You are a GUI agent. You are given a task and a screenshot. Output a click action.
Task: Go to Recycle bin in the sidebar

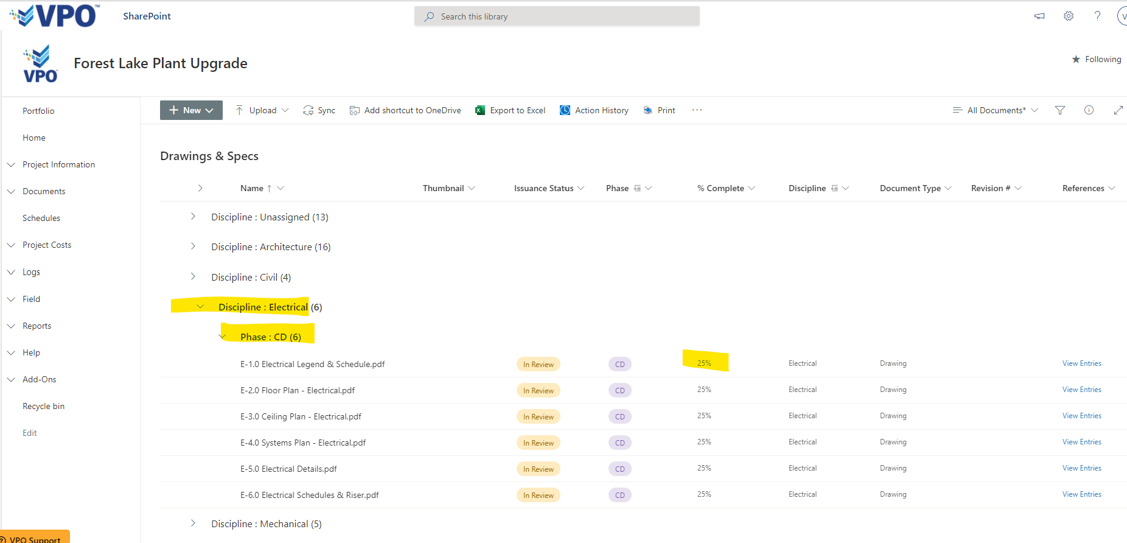click(43, 406)
